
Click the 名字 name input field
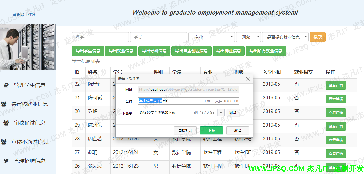click(100, 37)
